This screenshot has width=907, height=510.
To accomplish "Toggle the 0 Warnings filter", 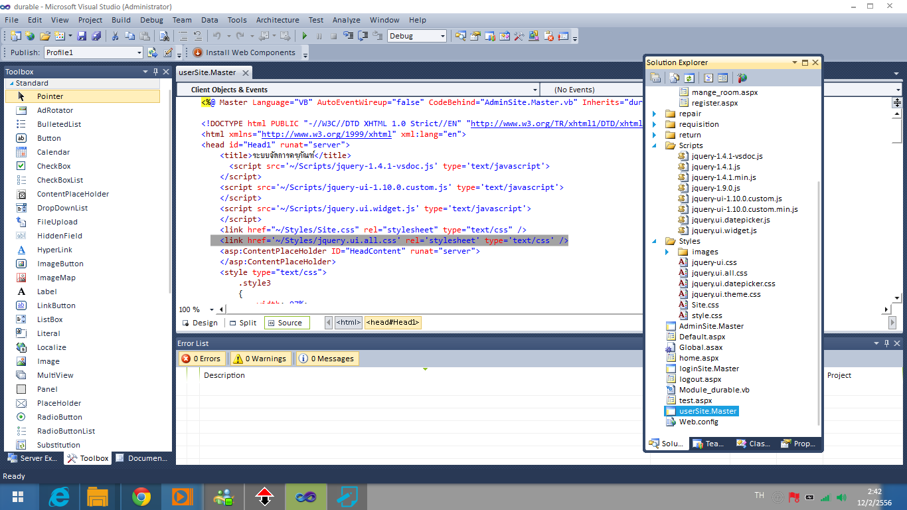I will pos(260,359).
